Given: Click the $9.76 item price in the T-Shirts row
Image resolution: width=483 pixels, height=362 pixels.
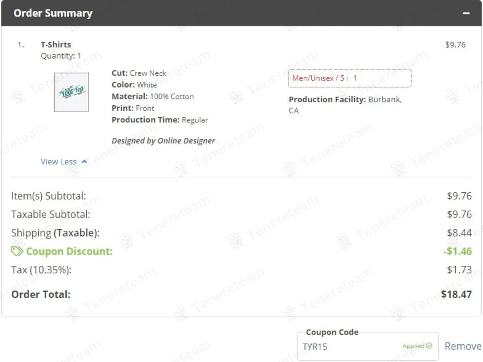Looking at the screenshot, I should [455, 45].
